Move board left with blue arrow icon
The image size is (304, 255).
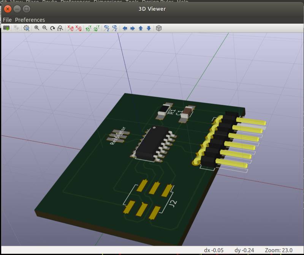click(125, 28)
